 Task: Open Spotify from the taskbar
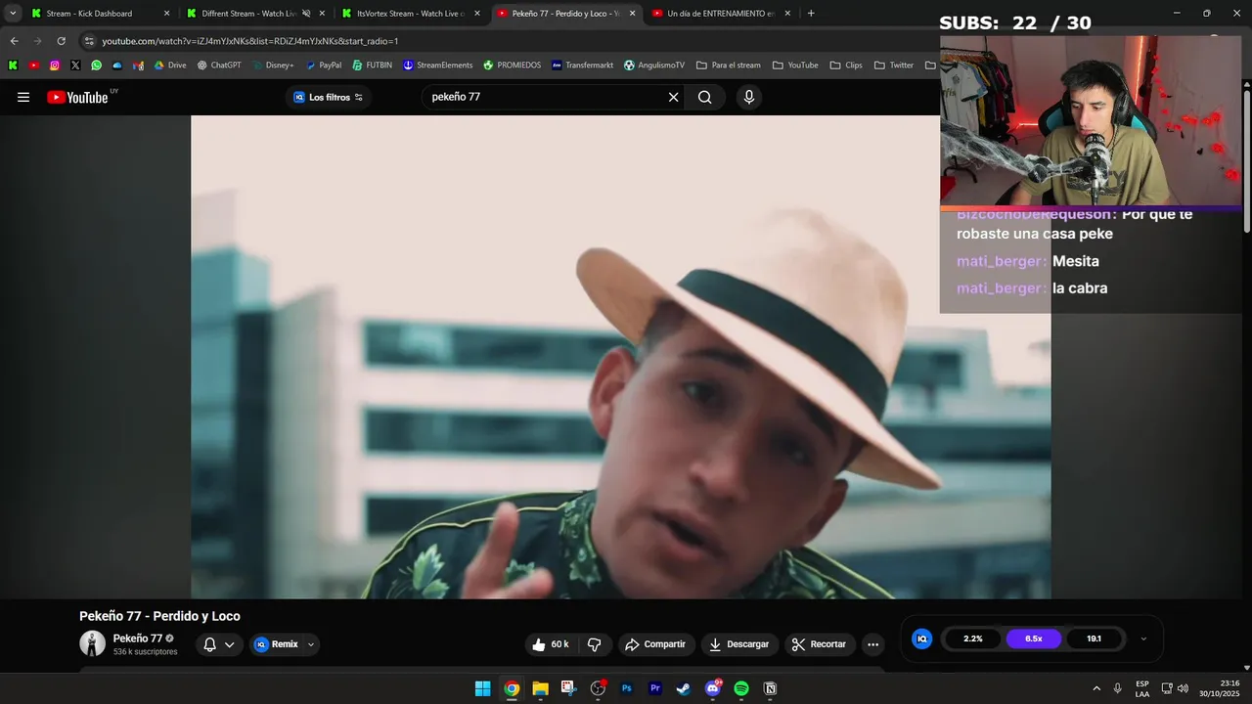741,688
